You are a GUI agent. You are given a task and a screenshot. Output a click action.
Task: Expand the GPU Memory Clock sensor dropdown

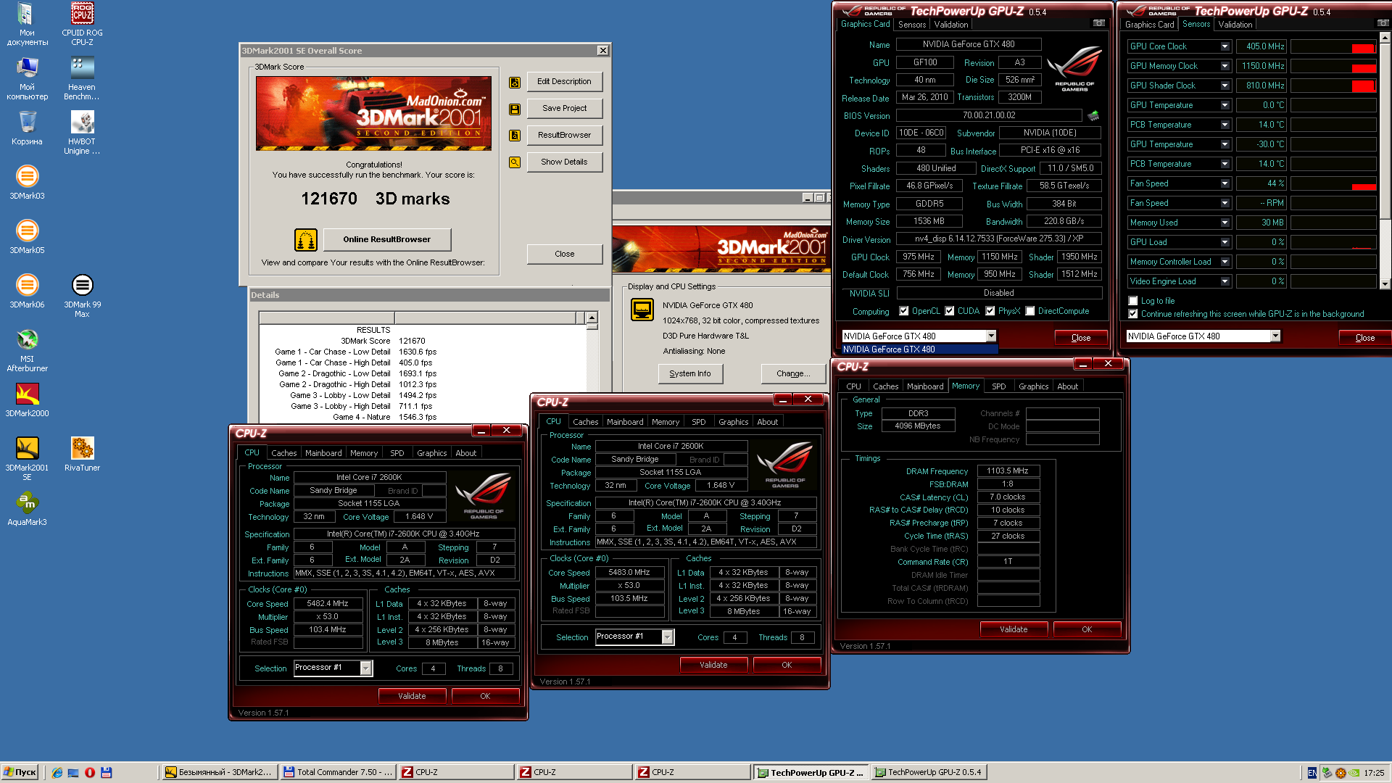(1225, 66)
